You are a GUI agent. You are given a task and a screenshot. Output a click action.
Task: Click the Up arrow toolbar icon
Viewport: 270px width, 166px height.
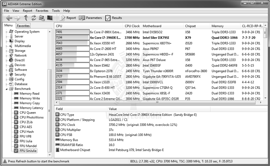pyautogui.click(x=26, y=18)
